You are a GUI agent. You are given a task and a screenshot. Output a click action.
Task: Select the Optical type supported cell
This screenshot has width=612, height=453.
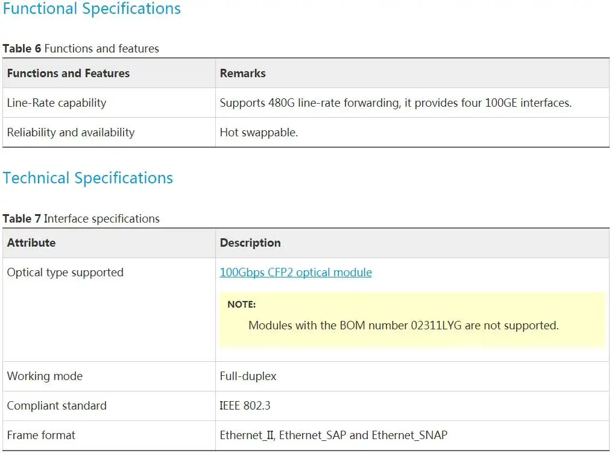point(65,273)
